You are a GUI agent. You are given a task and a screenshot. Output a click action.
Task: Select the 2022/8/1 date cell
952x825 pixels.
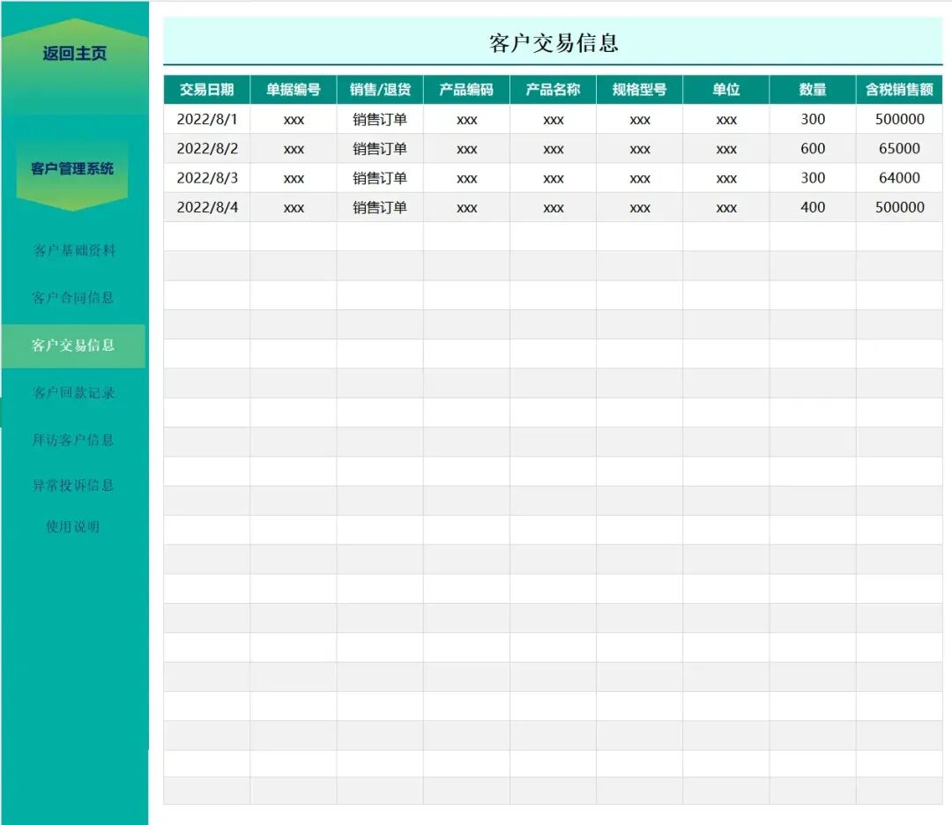point(207,119)
